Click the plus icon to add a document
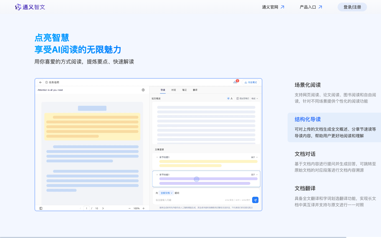Screen dimensions: 381x238 [143, 90]
